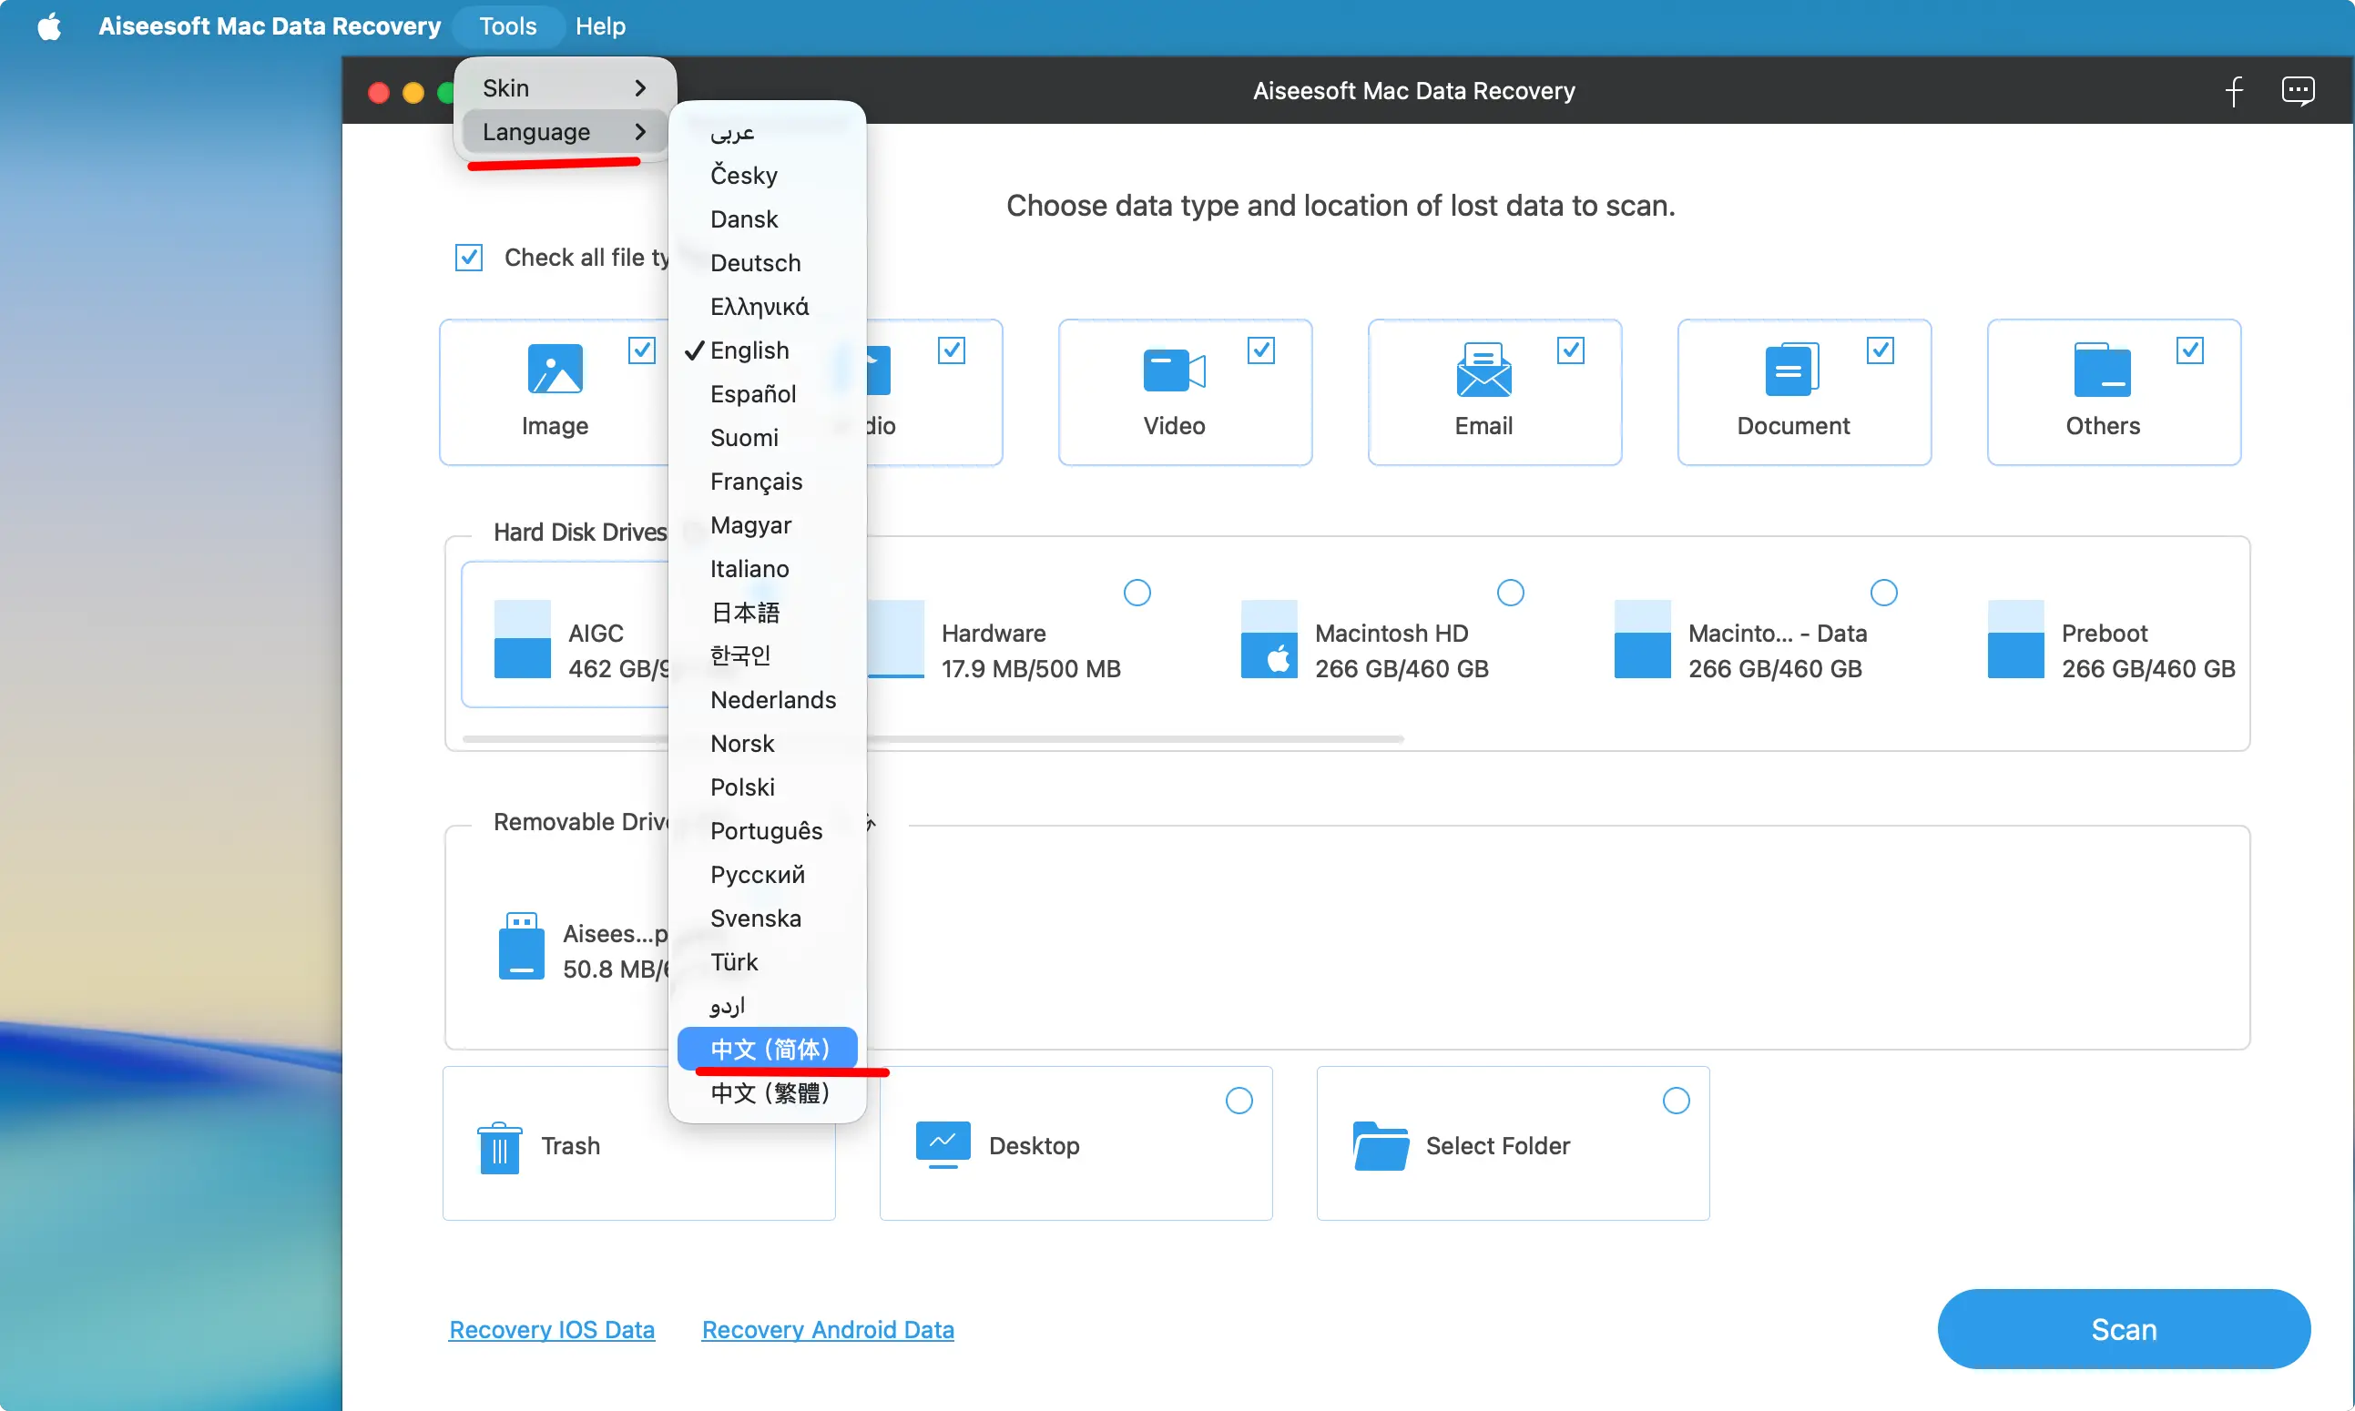Open the Recovery Android Data link
The width and height of the screenshot is (2355, 1411).
tap(827, 1328)
